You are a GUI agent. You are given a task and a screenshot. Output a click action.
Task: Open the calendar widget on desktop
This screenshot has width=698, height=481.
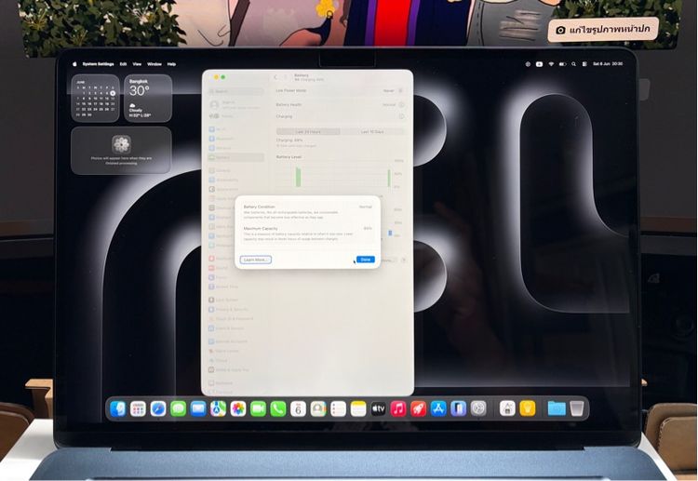(95, 99)
